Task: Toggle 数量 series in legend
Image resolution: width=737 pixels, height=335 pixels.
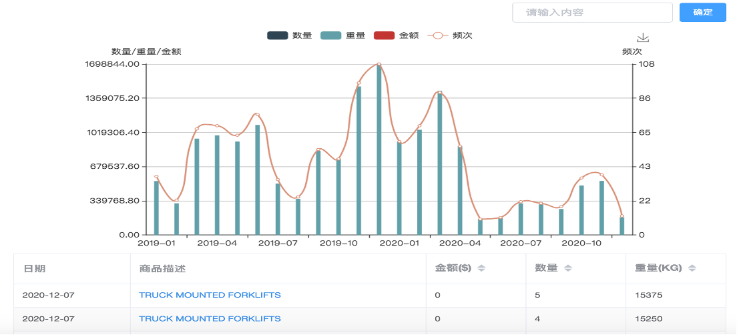Action: coord(289,35)
